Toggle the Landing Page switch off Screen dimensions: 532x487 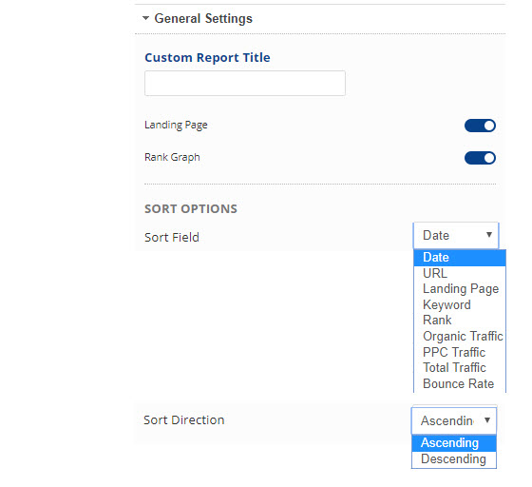480,126
